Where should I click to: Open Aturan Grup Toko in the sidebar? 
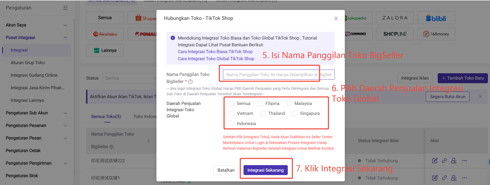(28, 63)
